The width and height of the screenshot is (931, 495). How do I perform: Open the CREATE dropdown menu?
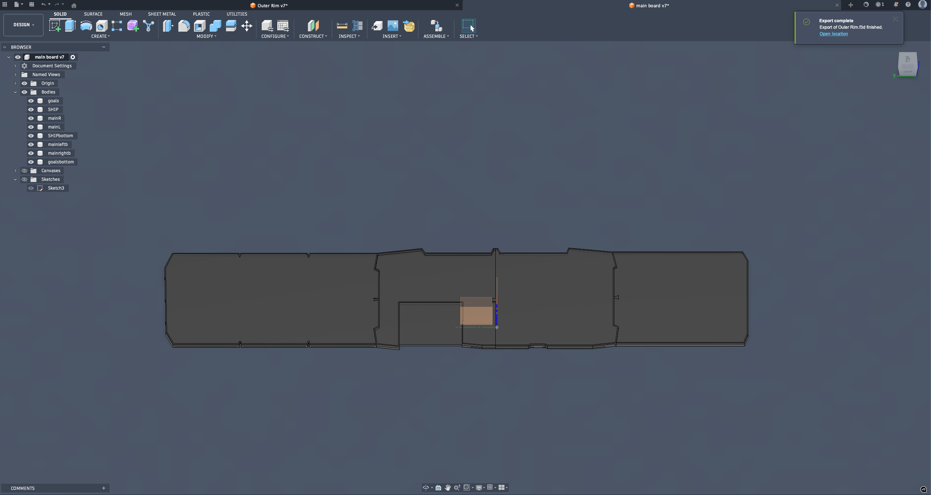100,36
